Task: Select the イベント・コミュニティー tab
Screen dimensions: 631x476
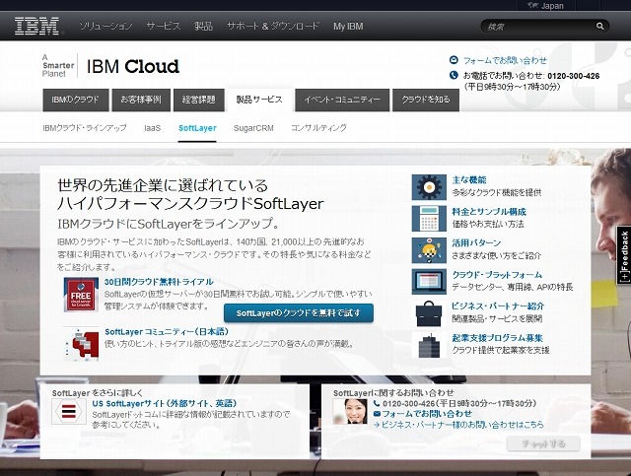Action: pyautogui.click(x=342, y=100)
